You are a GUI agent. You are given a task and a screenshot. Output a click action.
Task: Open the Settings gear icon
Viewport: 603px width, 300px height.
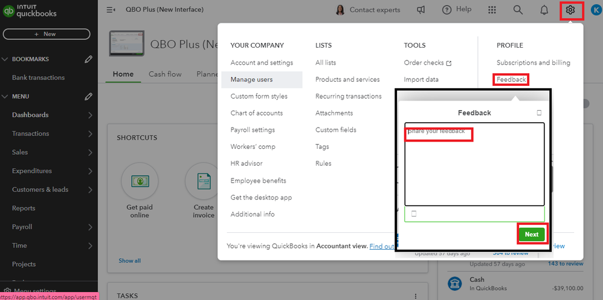click(x=570, y=10)
